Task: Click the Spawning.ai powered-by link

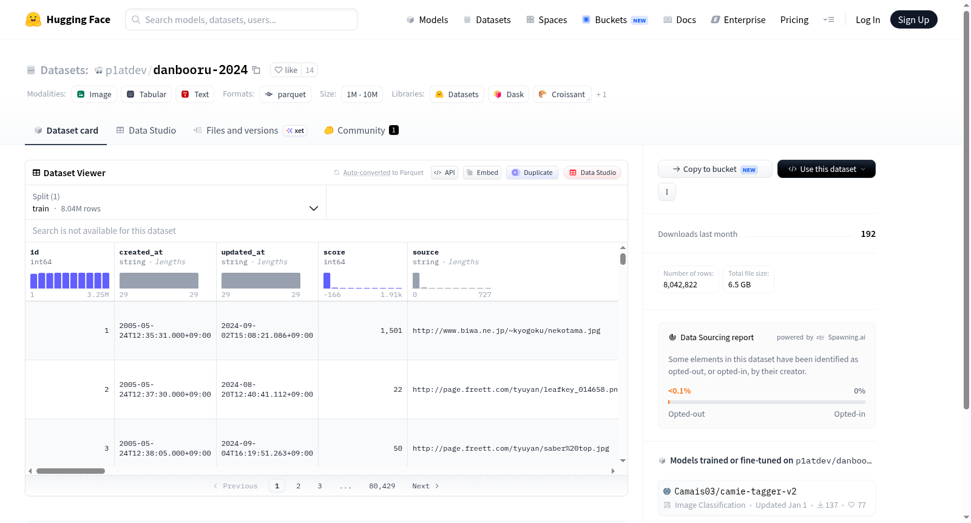Action: [x=841, y=337]
